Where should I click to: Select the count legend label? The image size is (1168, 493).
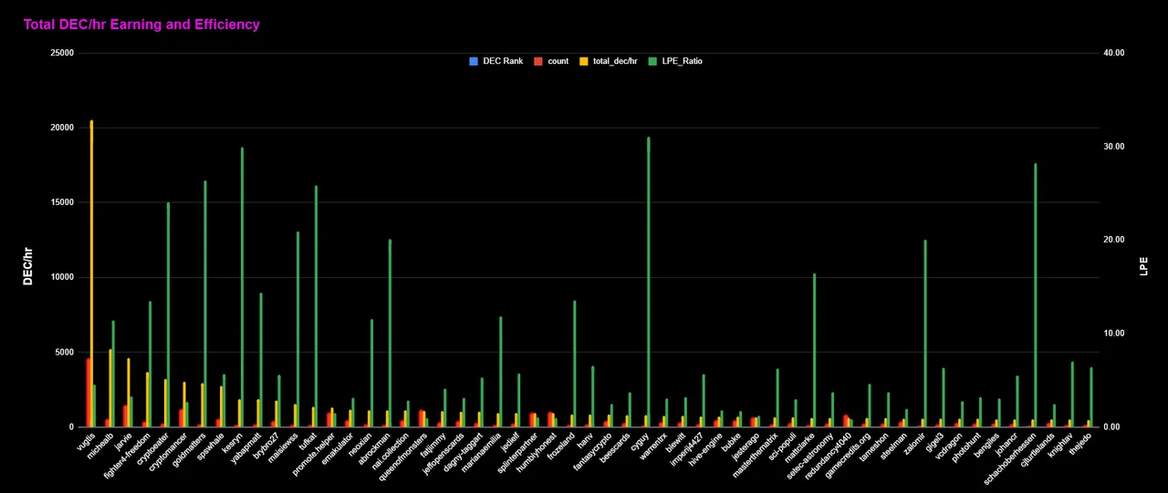pos(558,61)
